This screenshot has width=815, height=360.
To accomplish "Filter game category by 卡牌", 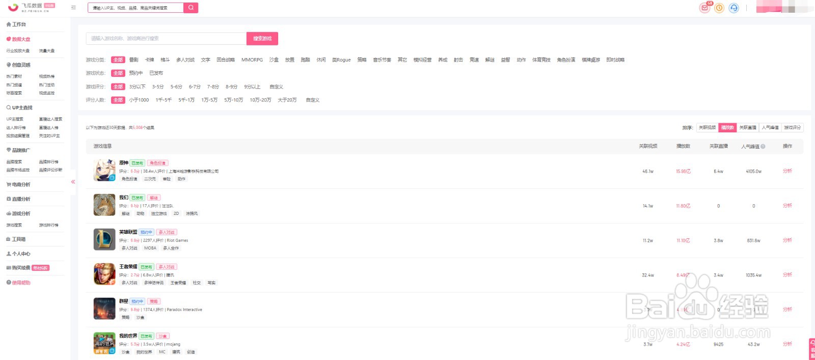I will [x=150, y=60].
